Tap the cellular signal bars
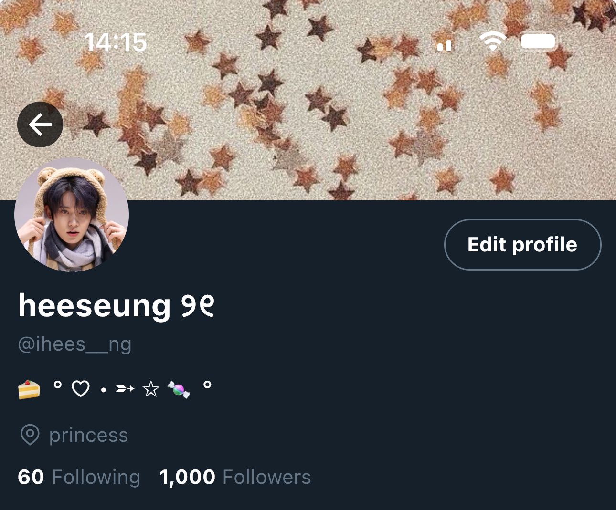 tap(445, 45)
